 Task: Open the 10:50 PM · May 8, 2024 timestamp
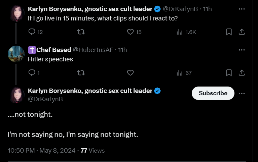(41, 151)
